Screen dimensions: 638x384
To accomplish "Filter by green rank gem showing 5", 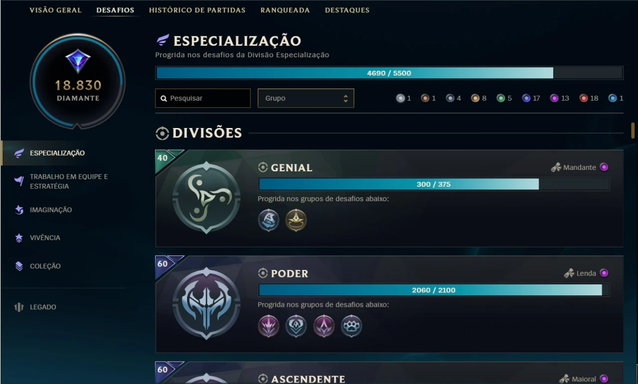I will point(501,98).
